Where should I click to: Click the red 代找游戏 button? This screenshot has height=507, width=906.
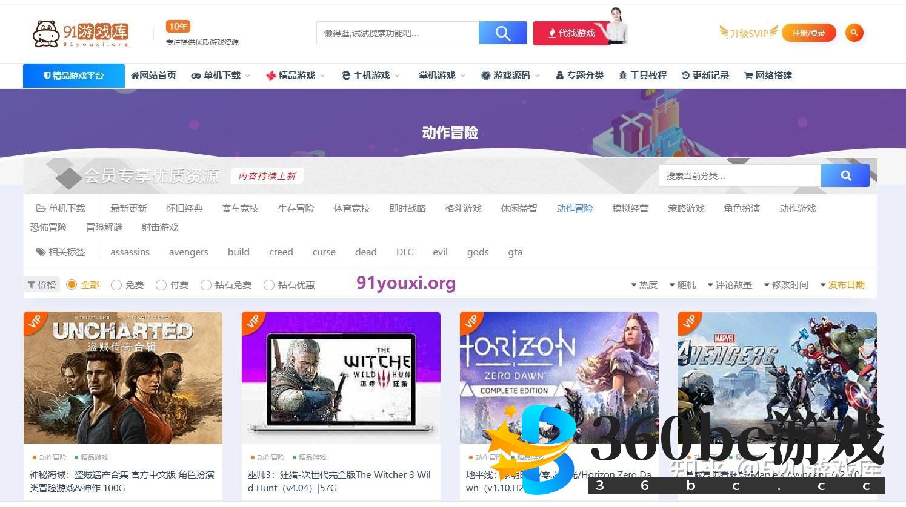(x=571, y=33)
